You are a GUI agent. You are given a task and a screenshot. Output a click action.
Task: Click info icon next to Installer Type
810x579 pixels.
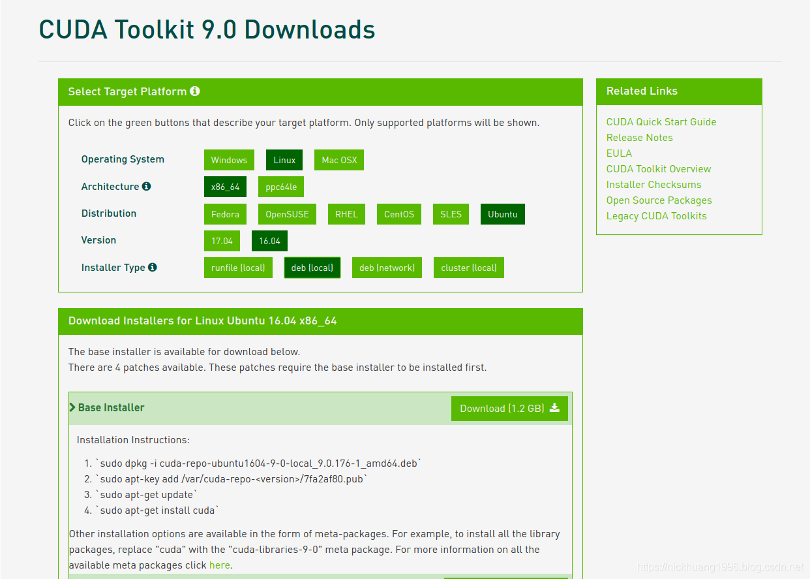coord(153,267)
